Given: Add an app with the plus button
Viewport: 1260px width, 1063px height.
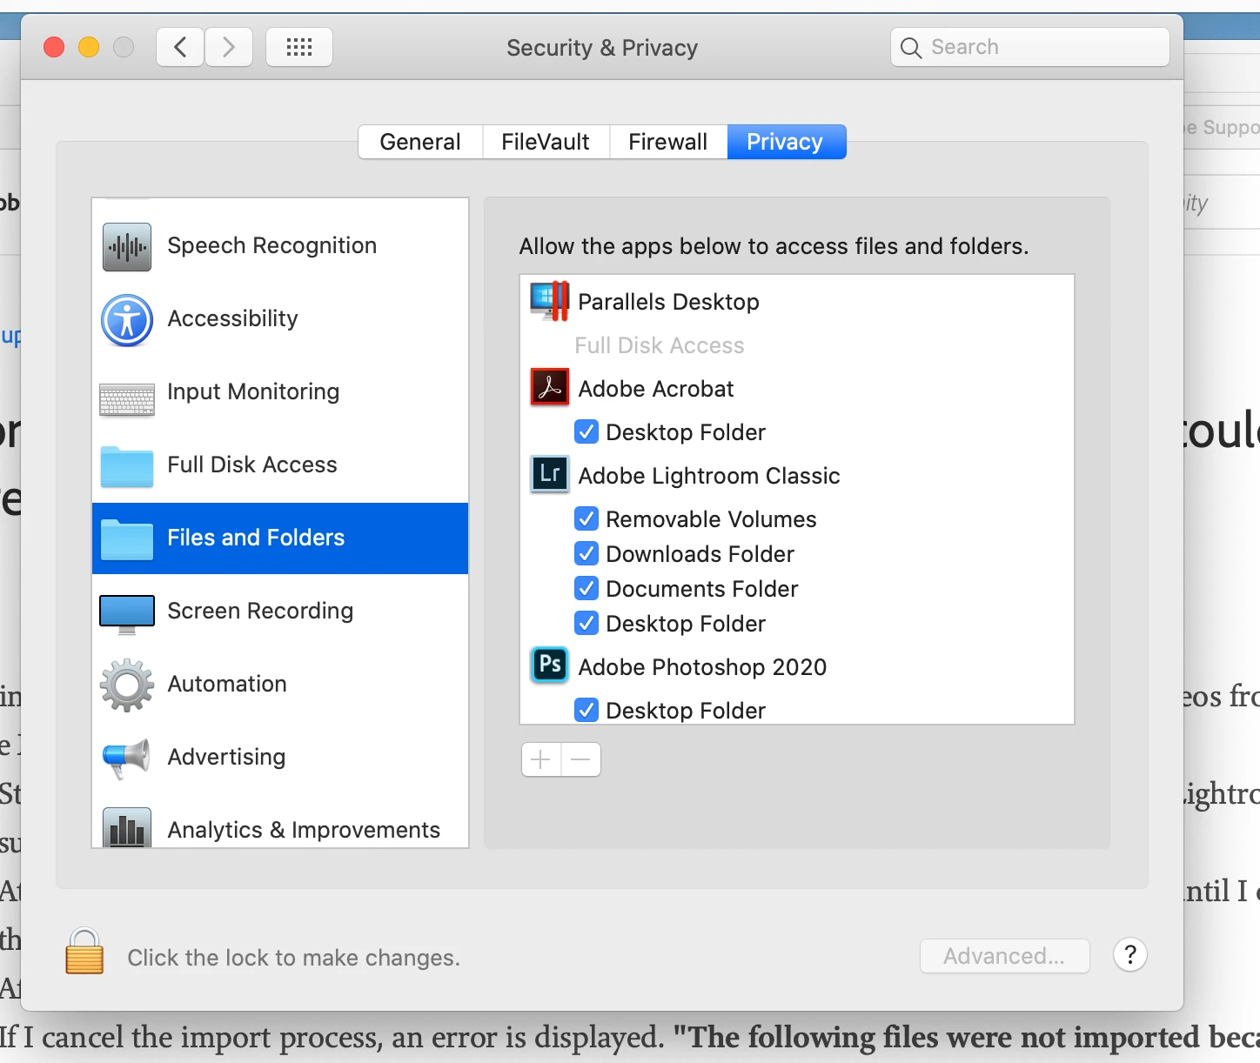Looking at the screenshot, I should pyautogui.click(x=541, y=759).
